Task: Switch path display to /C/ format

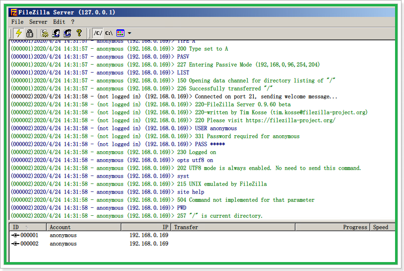Action: coord(98,33)
